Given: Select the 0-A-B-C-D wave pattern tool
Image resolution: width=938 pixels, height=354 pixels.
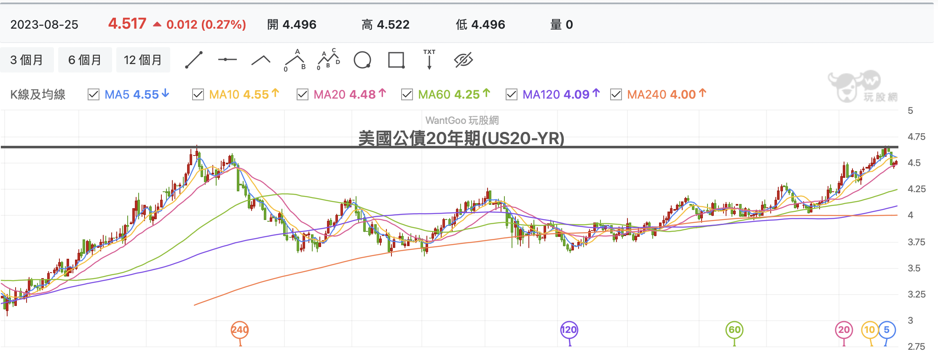Looking at the screenshot, I should [328, 59].
